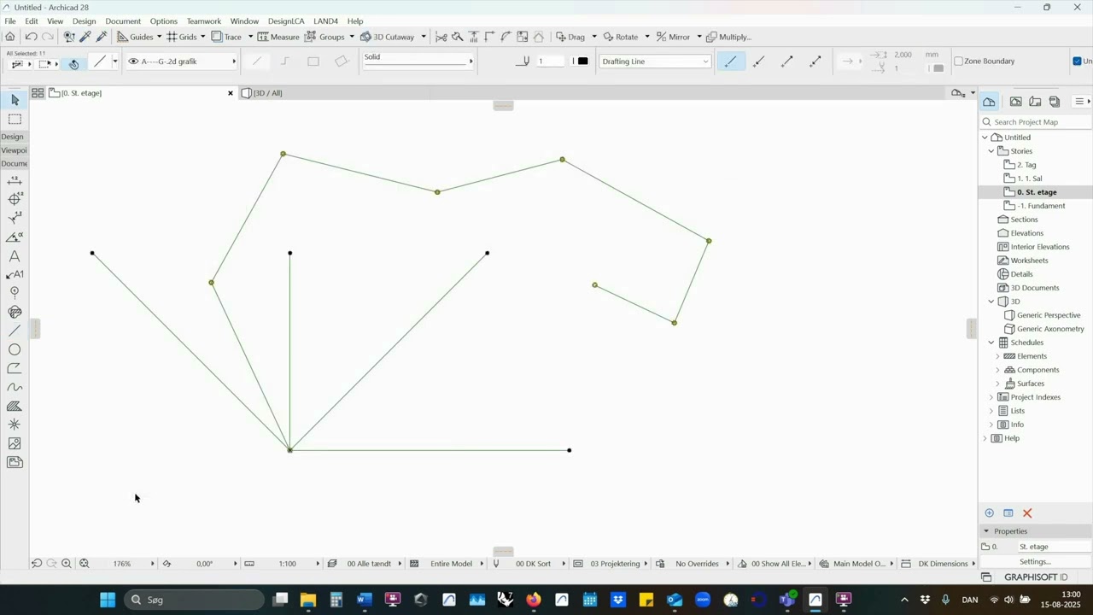The width and height of the screenshot is (1093, 615).
Task: Click the tab overview grid icon
Action: [x=38, y=93]
